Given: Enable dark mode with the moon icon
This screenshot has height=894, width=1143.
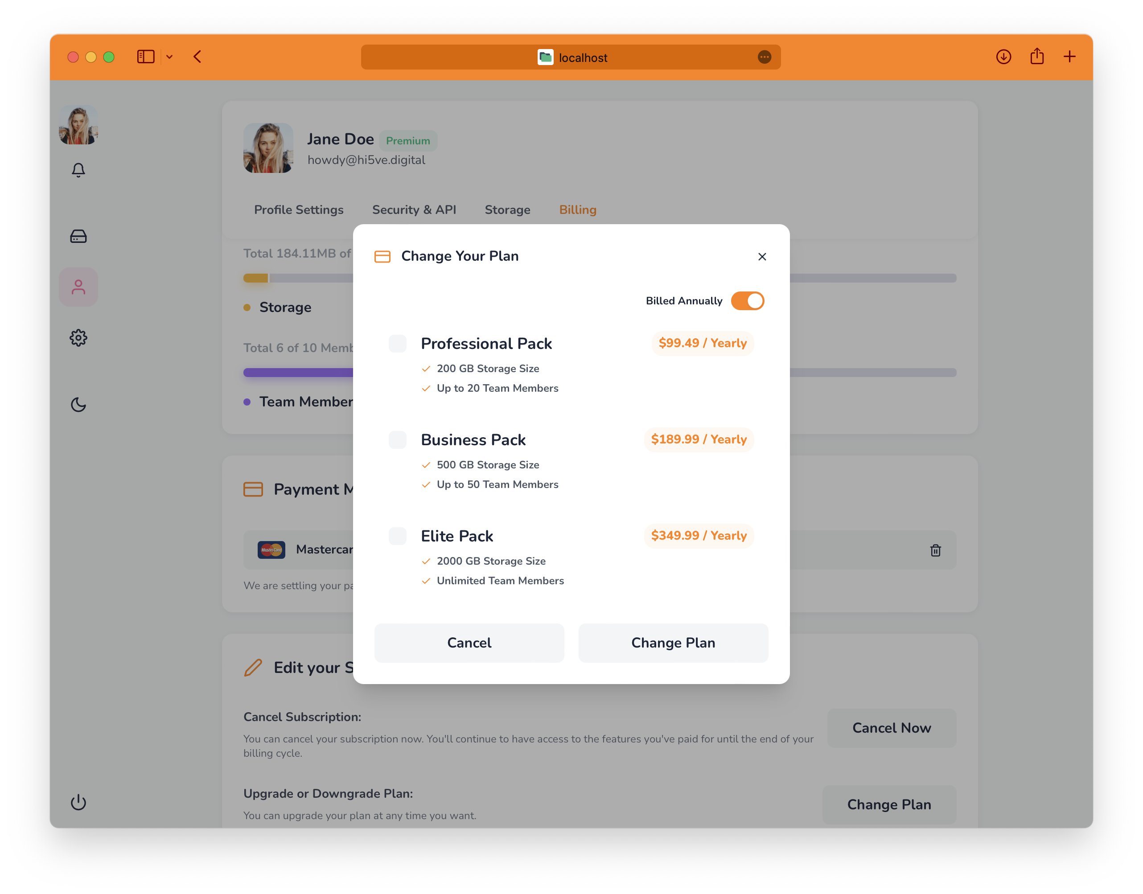Looking at the screenshot, I should [78, 405].
